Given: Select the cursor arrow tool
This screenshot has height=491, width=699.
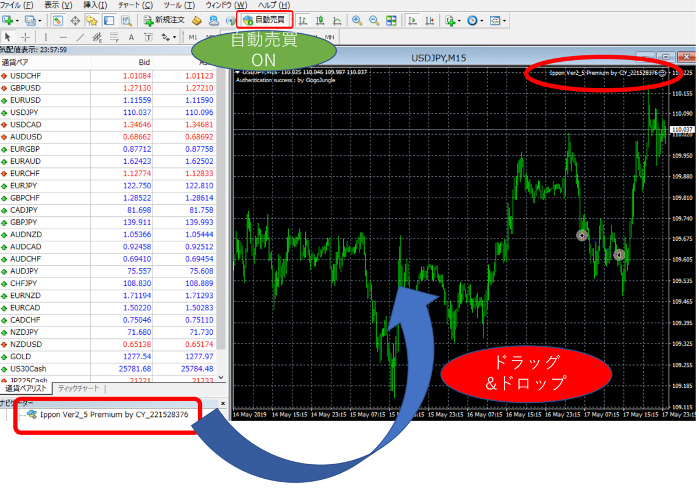Looking at the screenshot, I should click(8, 37).
